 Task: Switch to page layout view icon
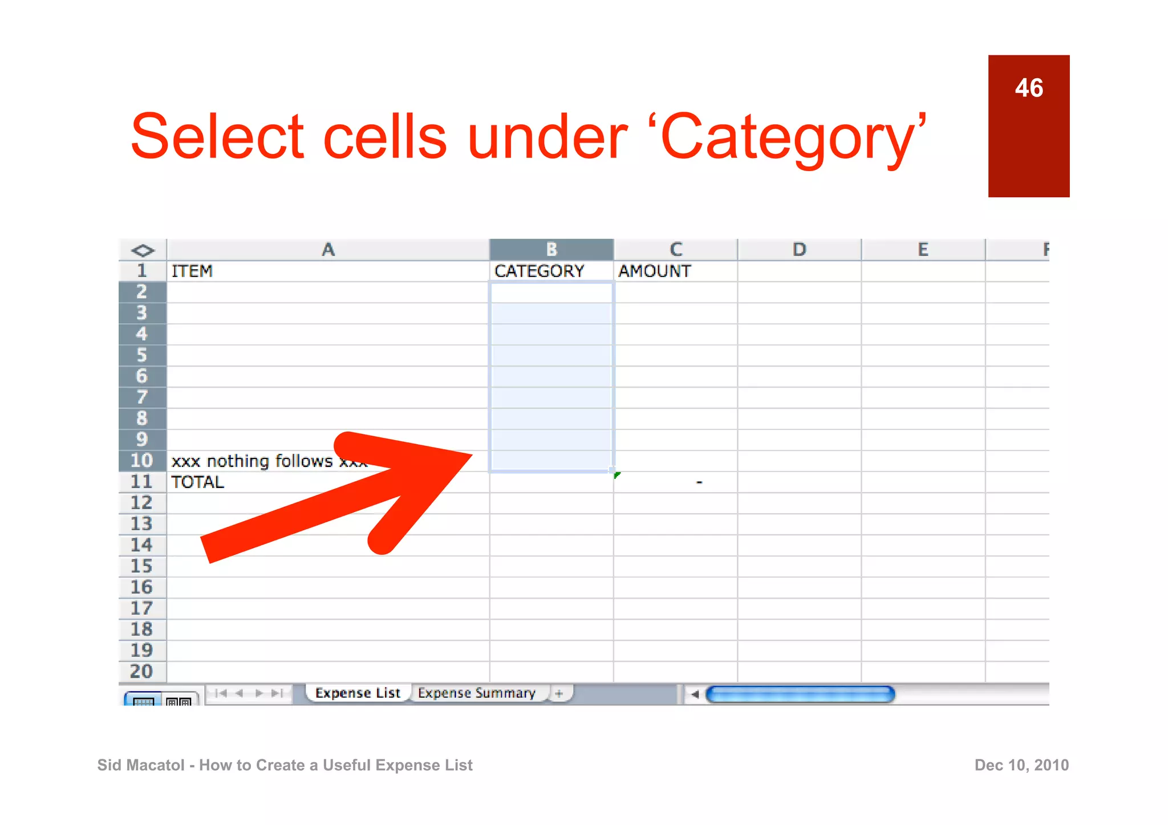(x=179, y=700)
